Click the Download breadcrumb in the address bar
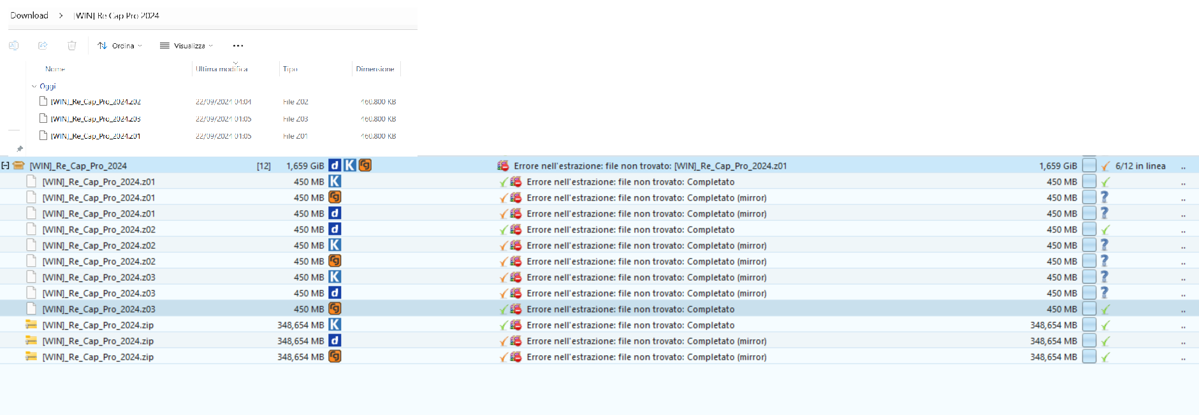Screen dimensions: 1199x415 pos(29,15)
